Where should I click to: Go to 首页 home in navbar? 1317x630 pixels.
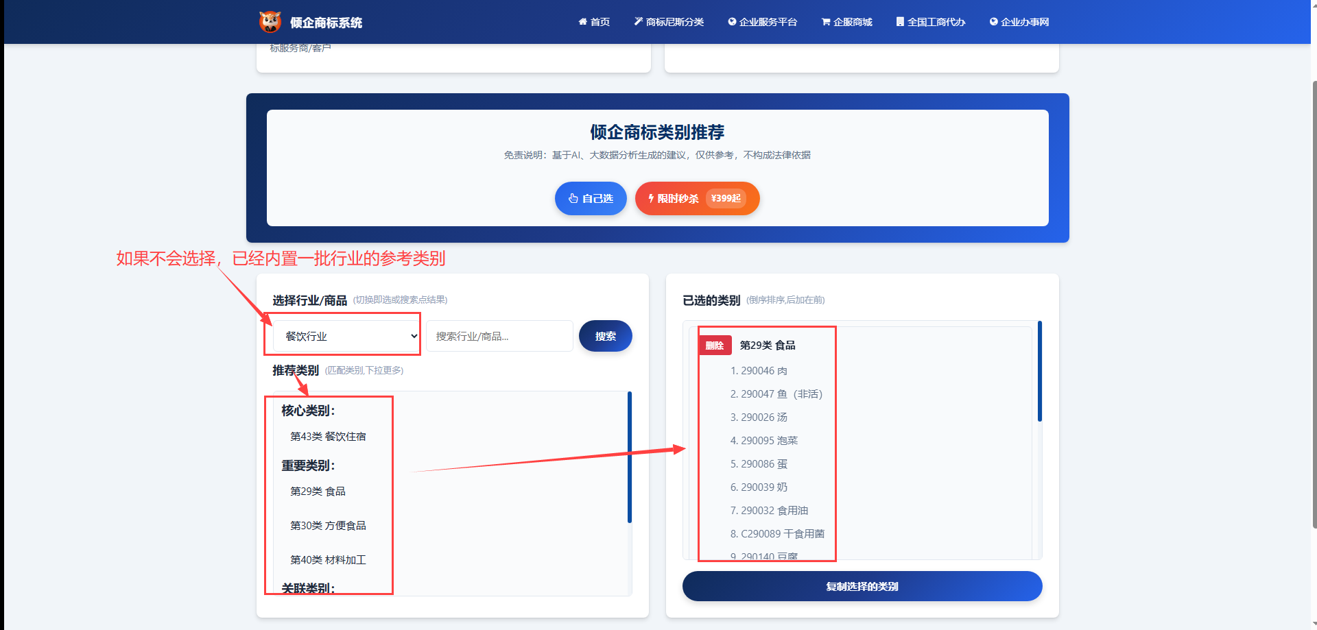click(x=594, y=22)
